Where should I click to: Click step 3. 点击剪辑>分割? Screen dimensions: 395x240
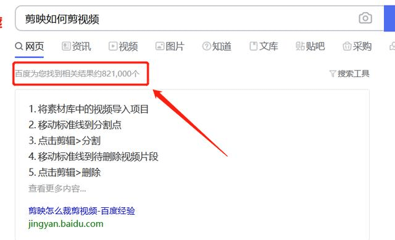coord(64,141)
